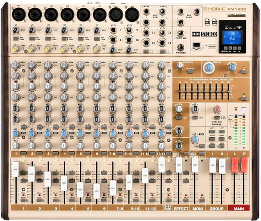Select the 13-14 channel fader

tap(161, 165)
